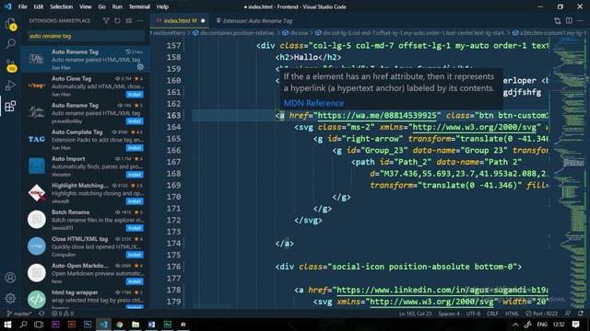Screen dimensions: 590x331
Task: Select the Extensions view icon
Action: coord(10,107)
